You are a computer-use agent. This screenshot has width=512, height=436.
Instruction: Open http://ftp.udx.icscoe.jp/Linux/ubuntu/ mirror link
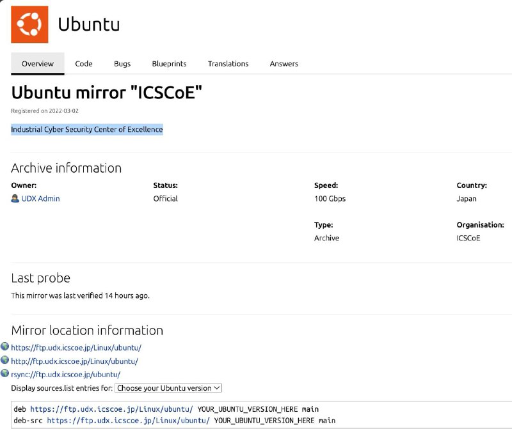point(74,361)
